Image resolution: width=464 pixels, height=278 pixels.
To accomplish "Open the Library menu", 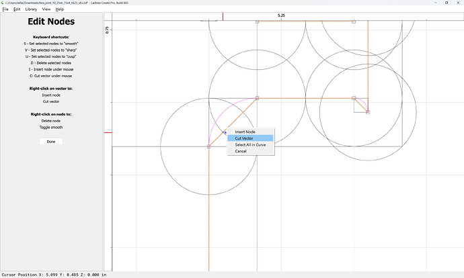I will (x=31, y=9).
